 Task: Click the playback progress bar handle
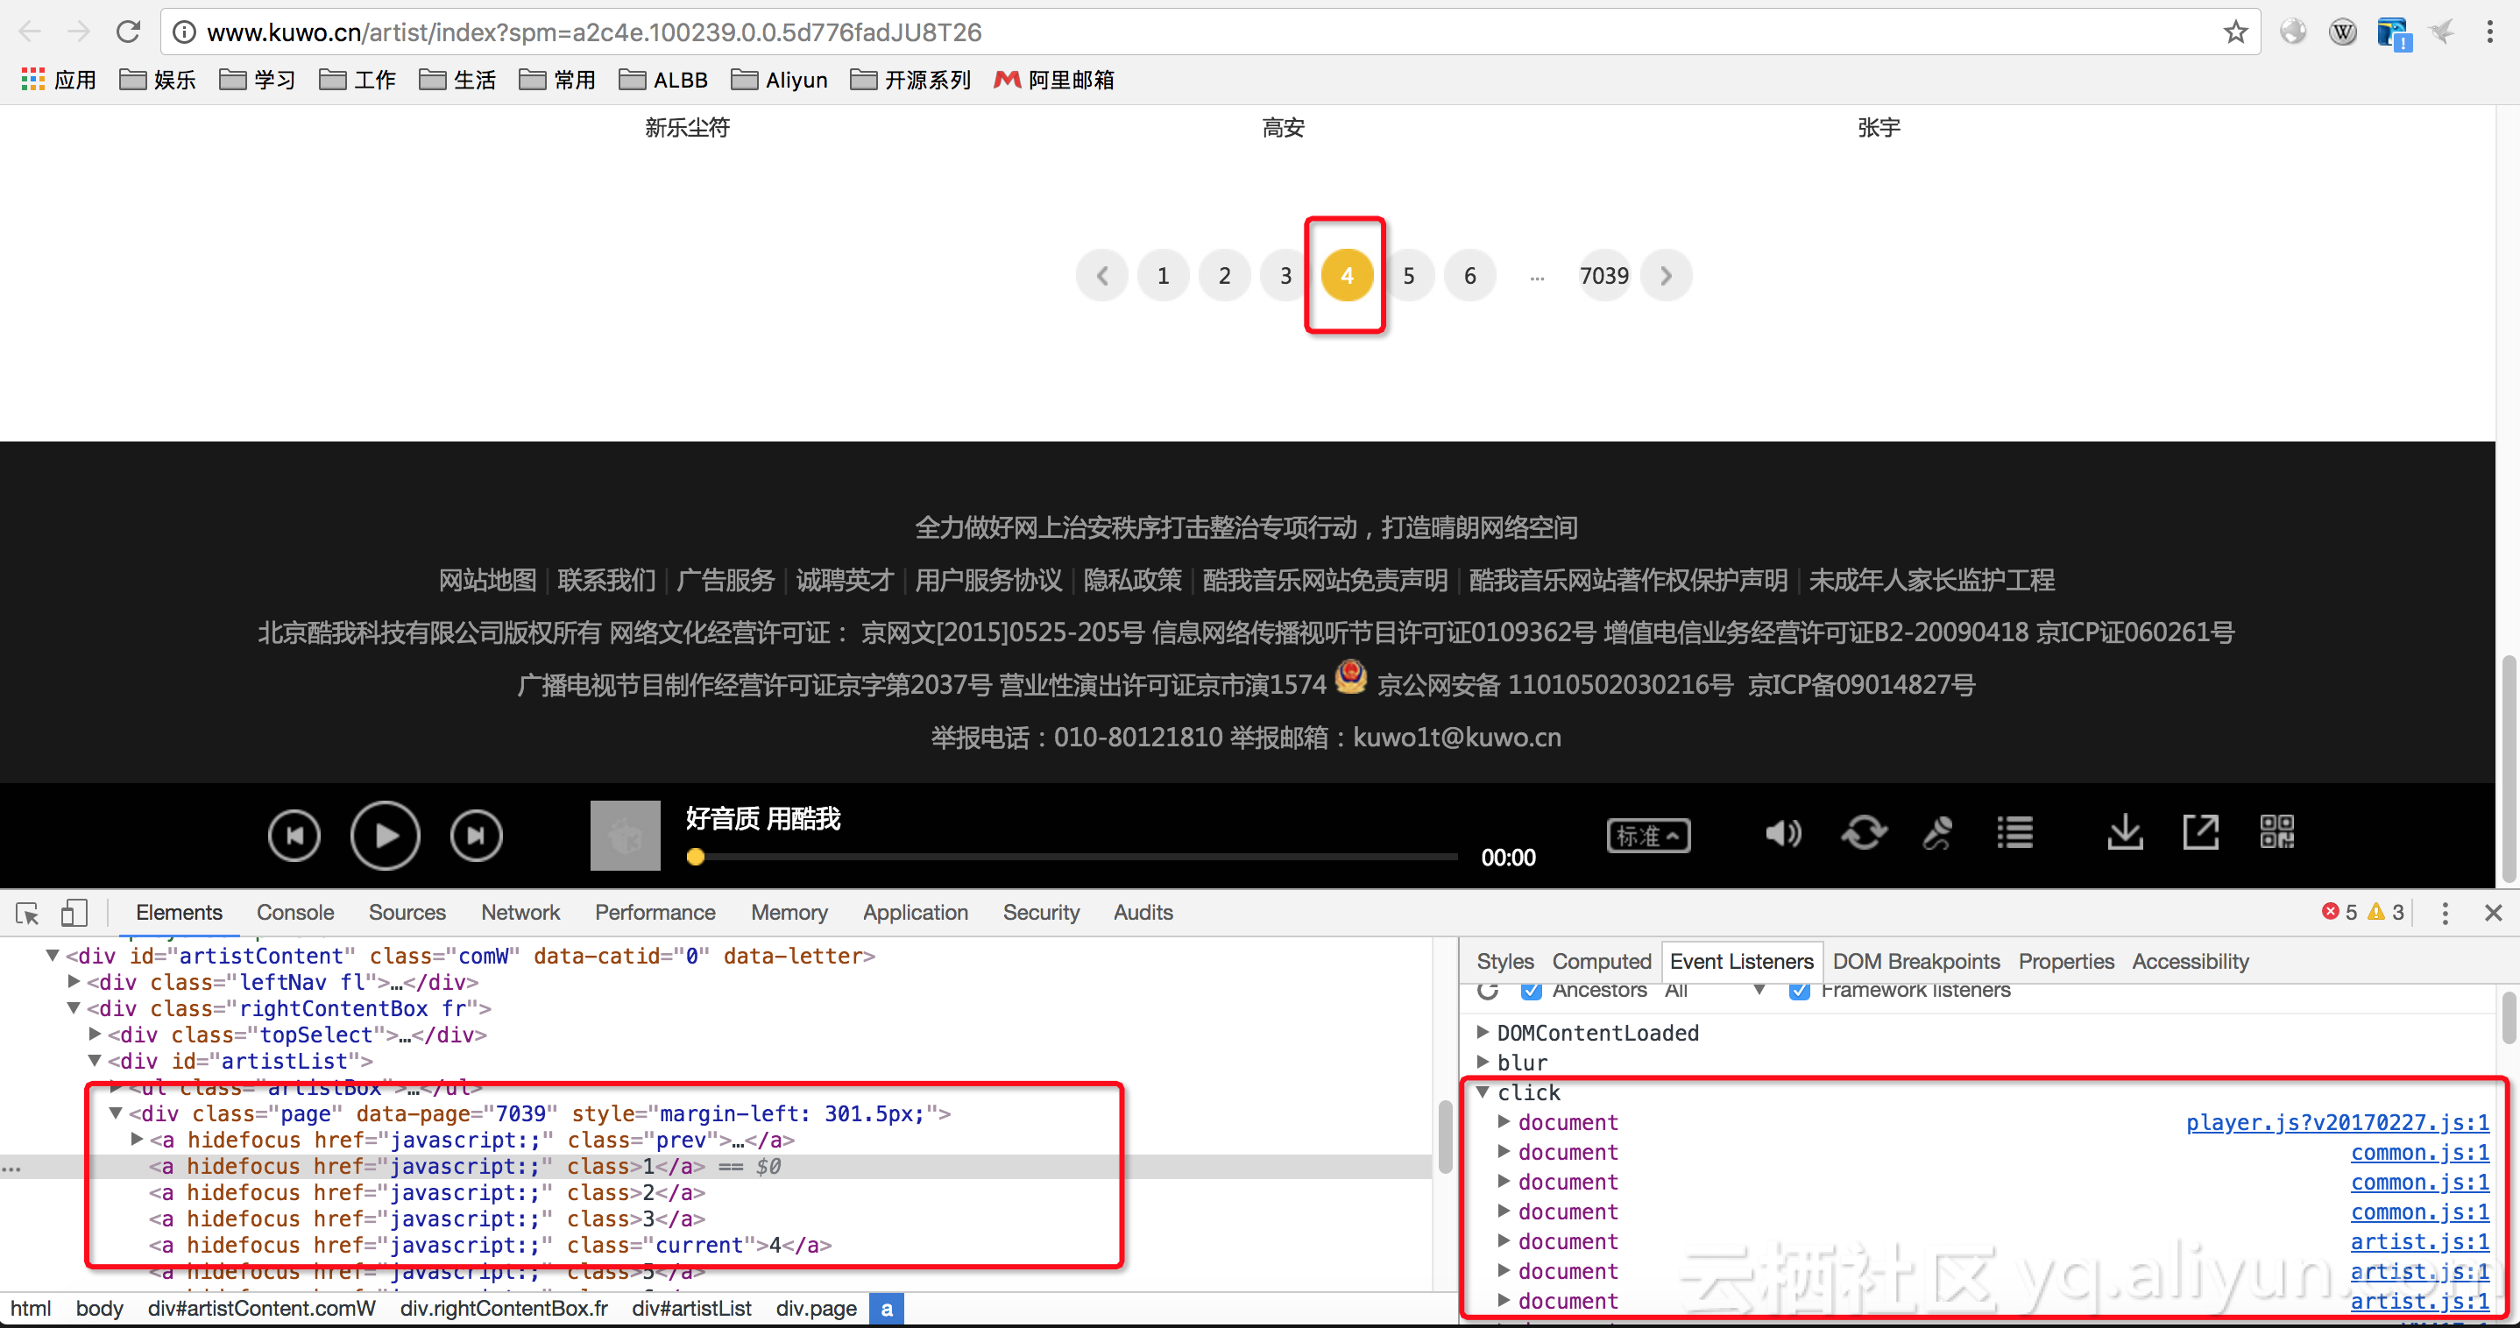tap(696, 857)
